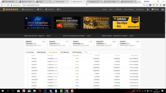Switch to the Favorites tab
166x93 pixels.
30,52
